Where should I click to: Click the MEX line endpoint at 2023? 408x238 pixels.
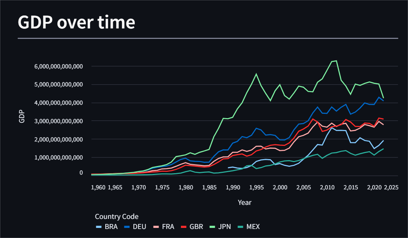point(383,149)
